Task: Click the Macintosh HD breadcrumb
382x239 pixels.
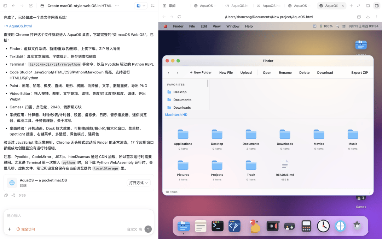Action: click(176, 115)
